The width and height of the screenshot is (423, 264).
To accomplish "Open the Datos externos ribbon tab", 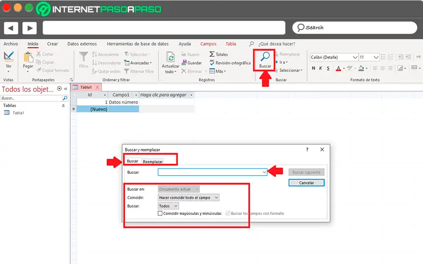I will pyautogui.click(x=82, y=44).
